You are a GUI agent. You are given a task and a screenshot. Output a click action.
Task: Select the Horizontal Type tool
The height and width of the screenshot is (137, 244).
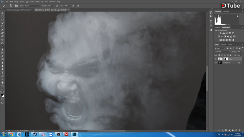(x=2, y=73)
